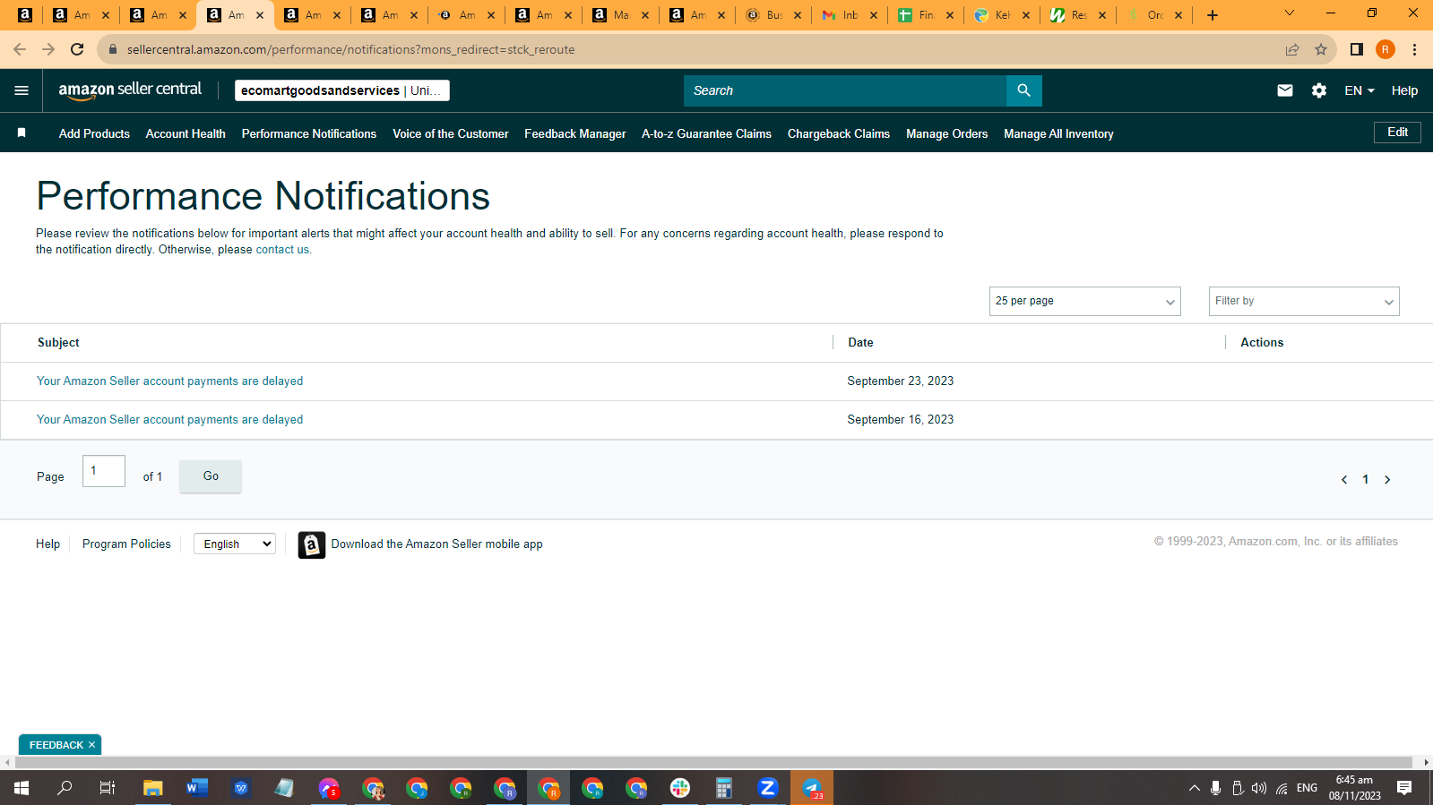Image resolution: width=1433 pixels, height=805 pixels.
Task: Click the Go page button
Action: (x=211, y=476)
